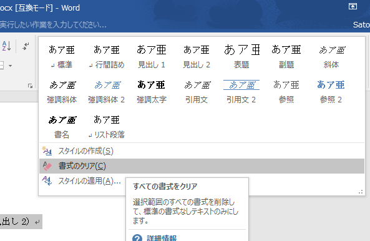Click the apply-styles icon beside スタイルの適用
Image resolution: width=370 pixels, height=241 pixels.
(x=47, y=181)
